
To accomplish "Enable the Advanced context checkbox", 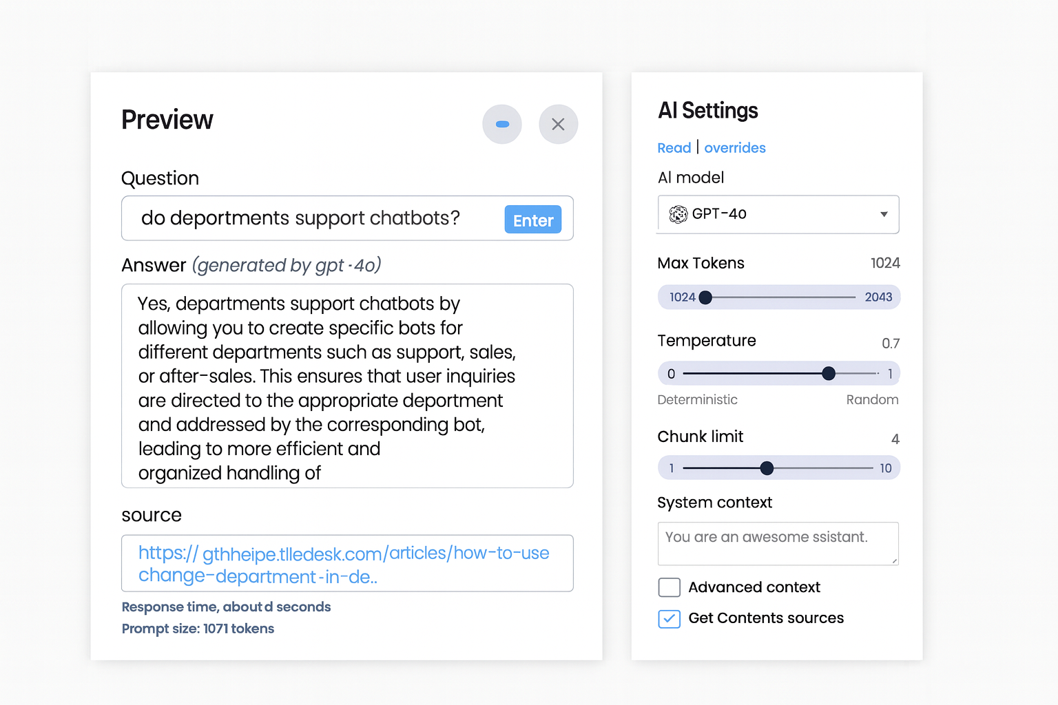I will point(669,587).
